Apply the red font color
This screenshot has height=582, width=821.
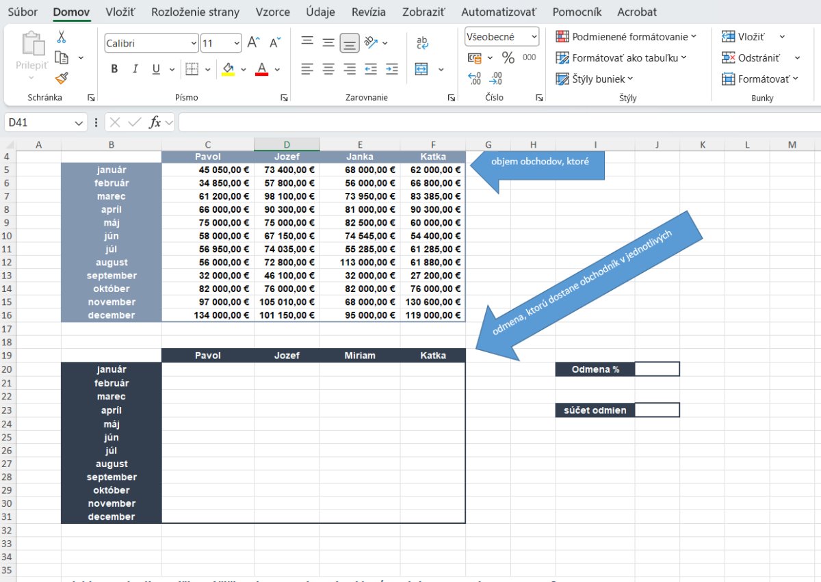tap(261, 69)
